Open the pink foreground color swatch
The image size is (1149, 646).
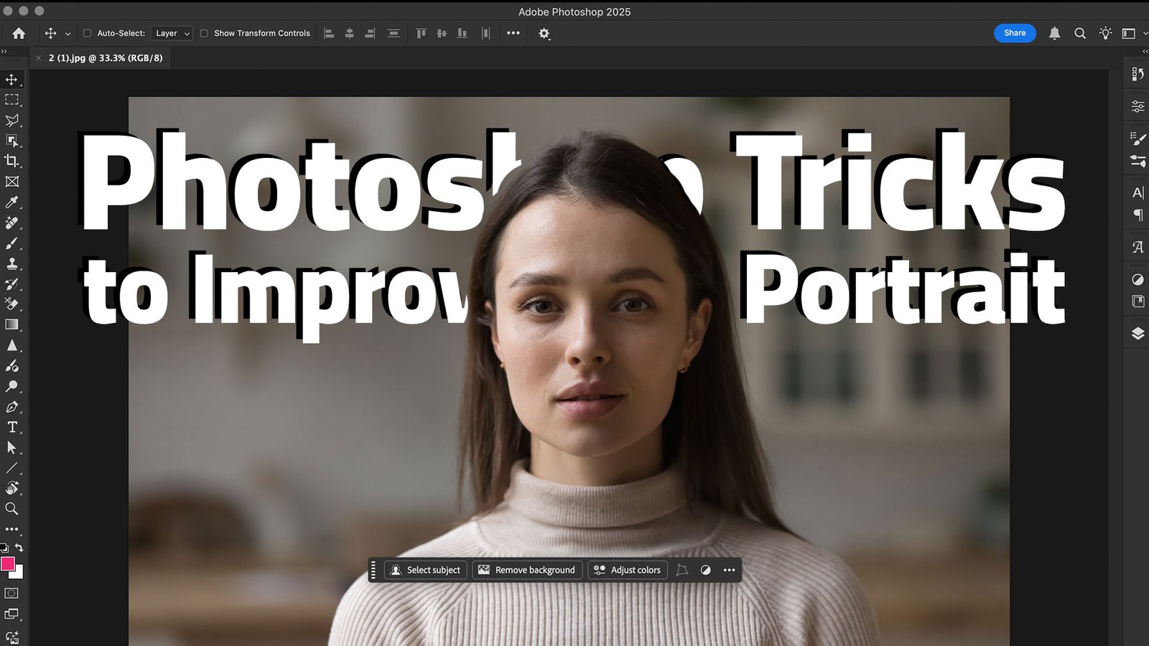click(x=8, y=564)
